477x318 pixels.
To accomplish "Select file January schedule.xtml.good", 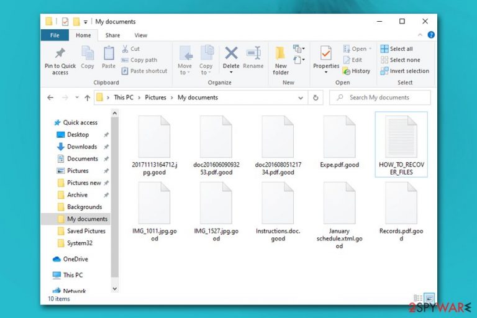I will coord(340,216).
